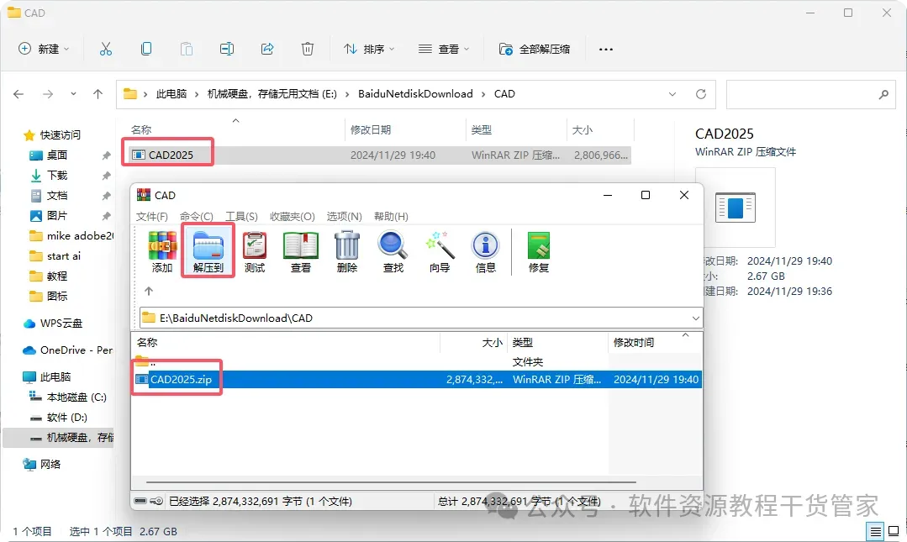Screen dimensions: 907x542
Task: Select 本地磁盘 (C:) in sidebar
Action: pos(76,397)
